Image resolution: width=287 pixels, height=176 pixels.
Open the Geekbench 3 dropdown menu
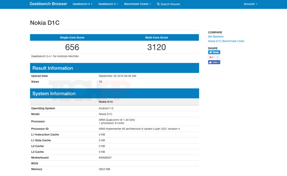click(x=108, y=4)
